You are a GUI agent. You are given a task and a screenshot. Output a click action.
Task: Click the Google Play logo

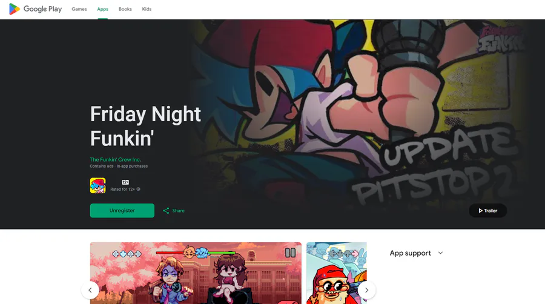tap(35, 9)
